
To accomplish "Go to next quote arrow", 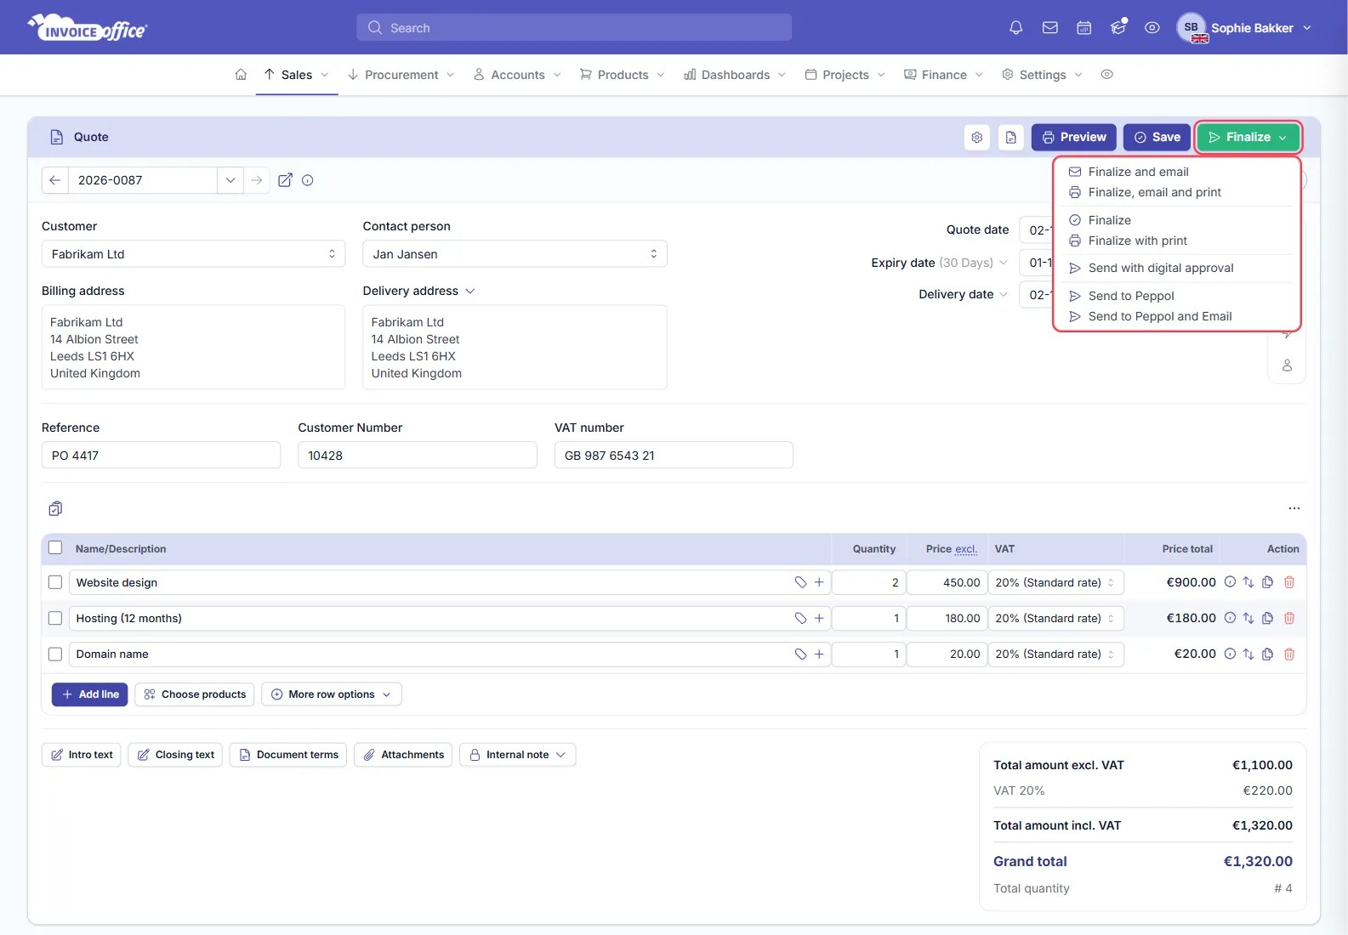I will (256, 180).
